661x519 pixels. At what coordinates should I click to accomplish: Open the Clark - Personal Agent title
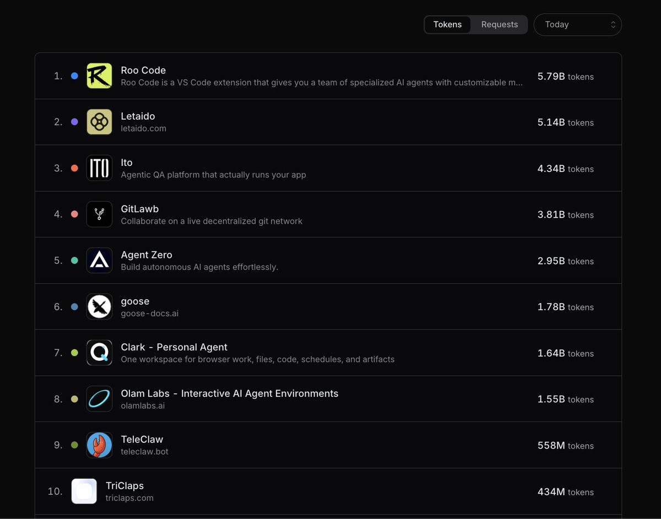tap(174, 347)
